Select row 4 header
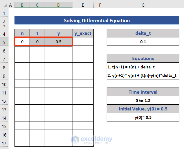The width and height of the screenshot is (184, 149). [4, 33]
